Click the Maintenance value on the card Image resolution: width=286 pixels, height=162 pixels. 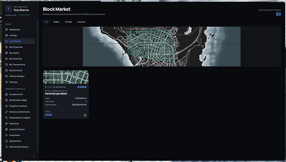(x=79, y=105)
